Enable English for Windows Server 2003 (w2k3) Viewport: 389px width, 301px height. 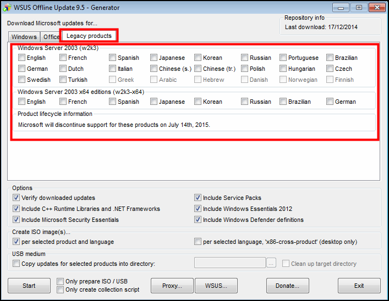click(22, 58)
